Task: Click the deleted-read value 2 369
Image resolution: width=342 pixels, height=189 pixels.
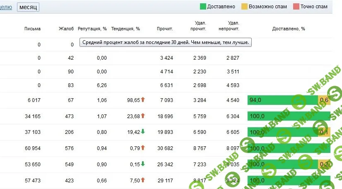Action: pos(200,58)
